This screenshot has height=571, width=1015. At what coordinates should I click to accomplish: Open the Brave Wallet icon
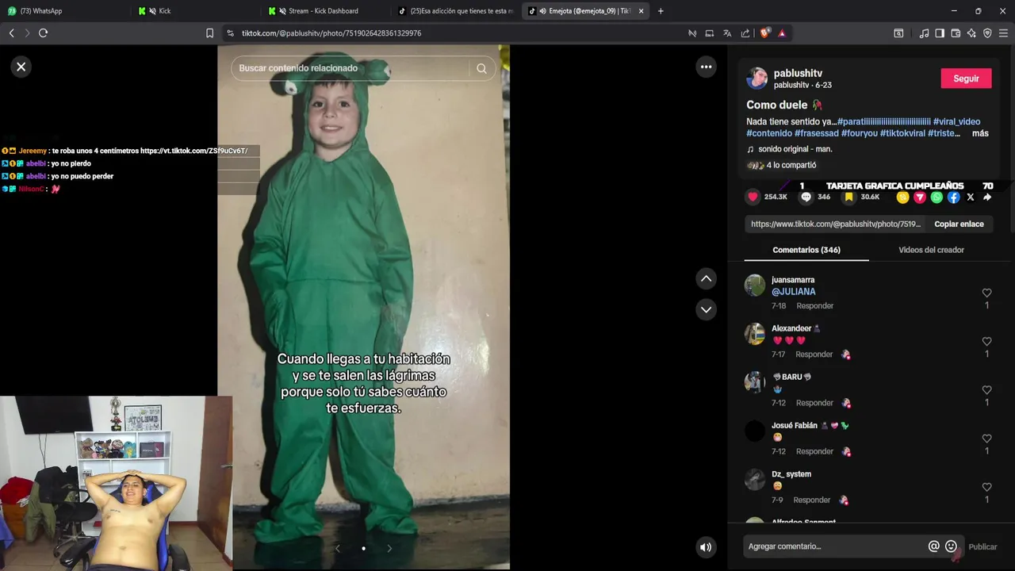tap(956, 33)
